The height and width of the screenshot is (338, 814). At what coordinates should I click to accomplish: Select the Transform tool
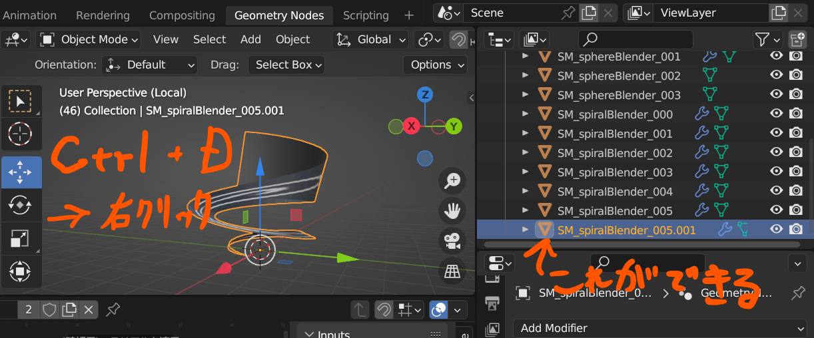tap(20, 272)
